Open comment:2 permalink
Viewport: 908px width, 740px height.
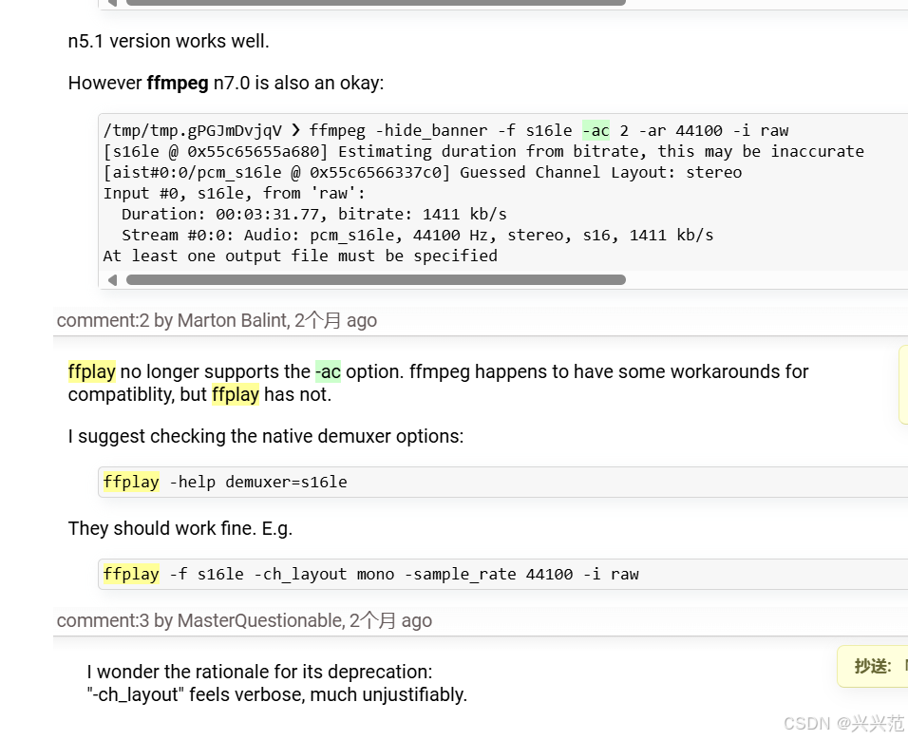[x=103, y=320]
